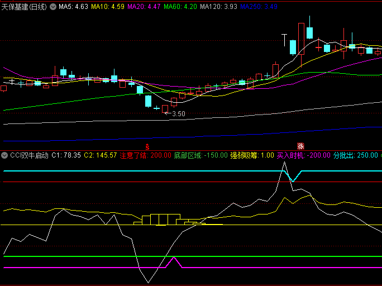Select the tallest red candlestick at the peak

(302, 38)
